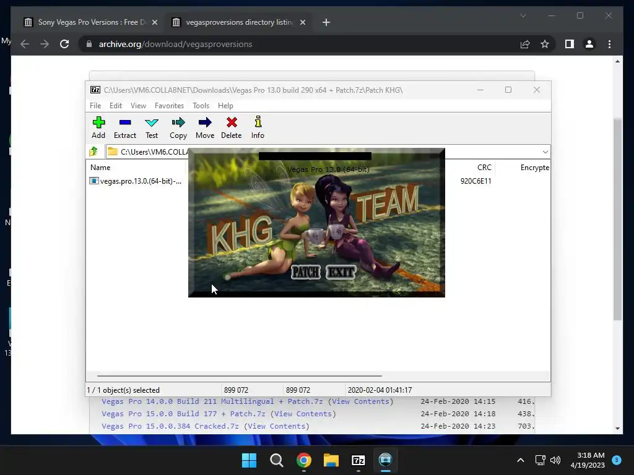The height and width of the screenshot is (475, 634).
Task: Open Chrome profile menu
Action: pyautogui.click(x=589, y=44)
